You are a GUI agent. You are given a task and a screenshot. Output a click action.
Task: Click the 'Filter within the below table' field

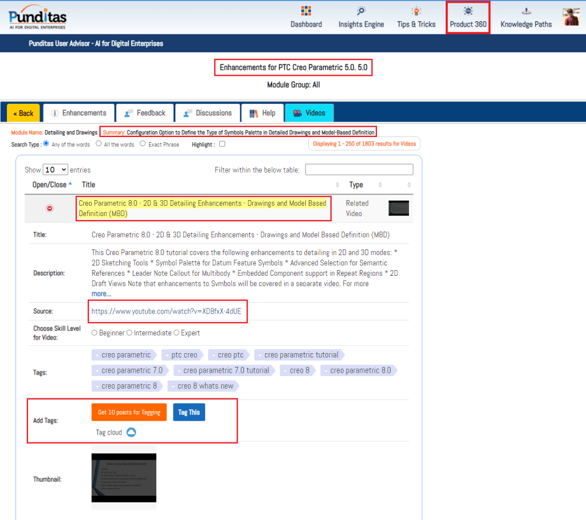tap(359, 170)
